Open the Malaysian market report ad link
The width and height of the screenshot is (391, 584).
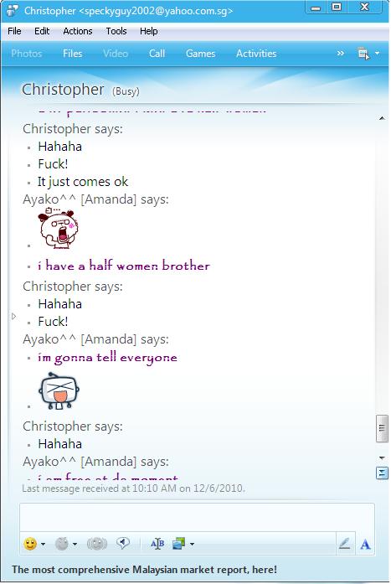coord(144,570)
